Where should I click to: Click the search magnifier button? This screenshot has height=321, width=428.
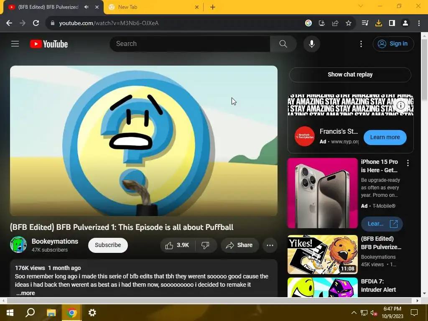pos(283,43)
